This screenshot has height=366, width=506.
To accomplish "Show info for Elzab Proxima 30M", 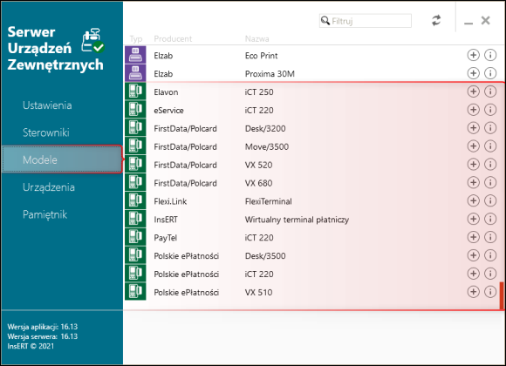I will tap(490, 73).
